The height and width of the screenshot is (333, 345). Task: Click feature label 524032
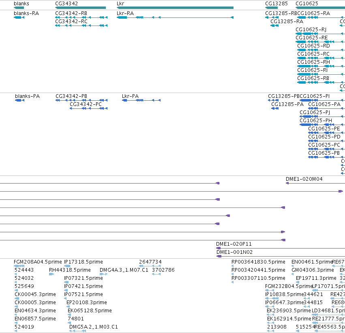pos(24,278)
